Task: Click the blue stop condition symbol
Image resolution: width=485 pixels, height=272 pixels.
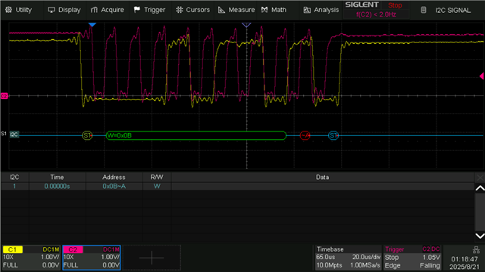Action: [333, 135]
